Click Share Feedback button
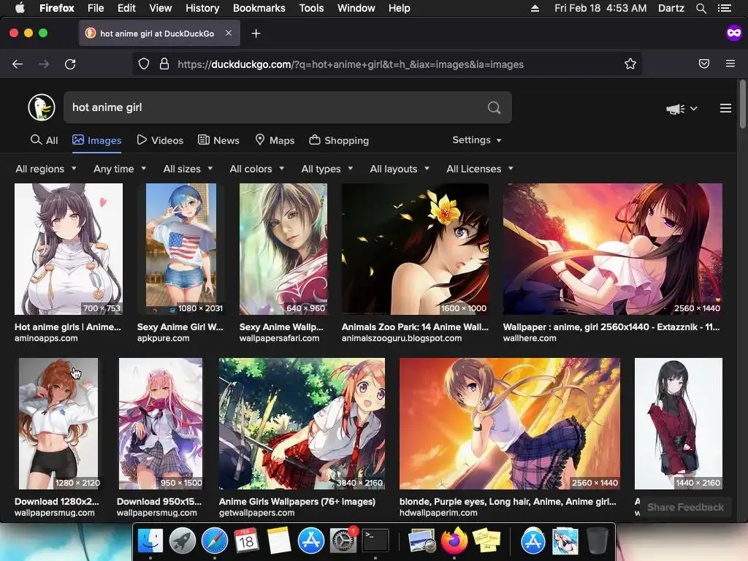The width and height of the screenshot is (748, 561). click(685, 507)
